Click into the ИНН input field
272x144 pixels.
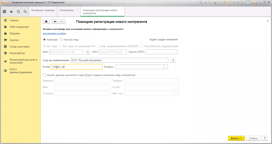pyautogui.click(x=66, y=52)
